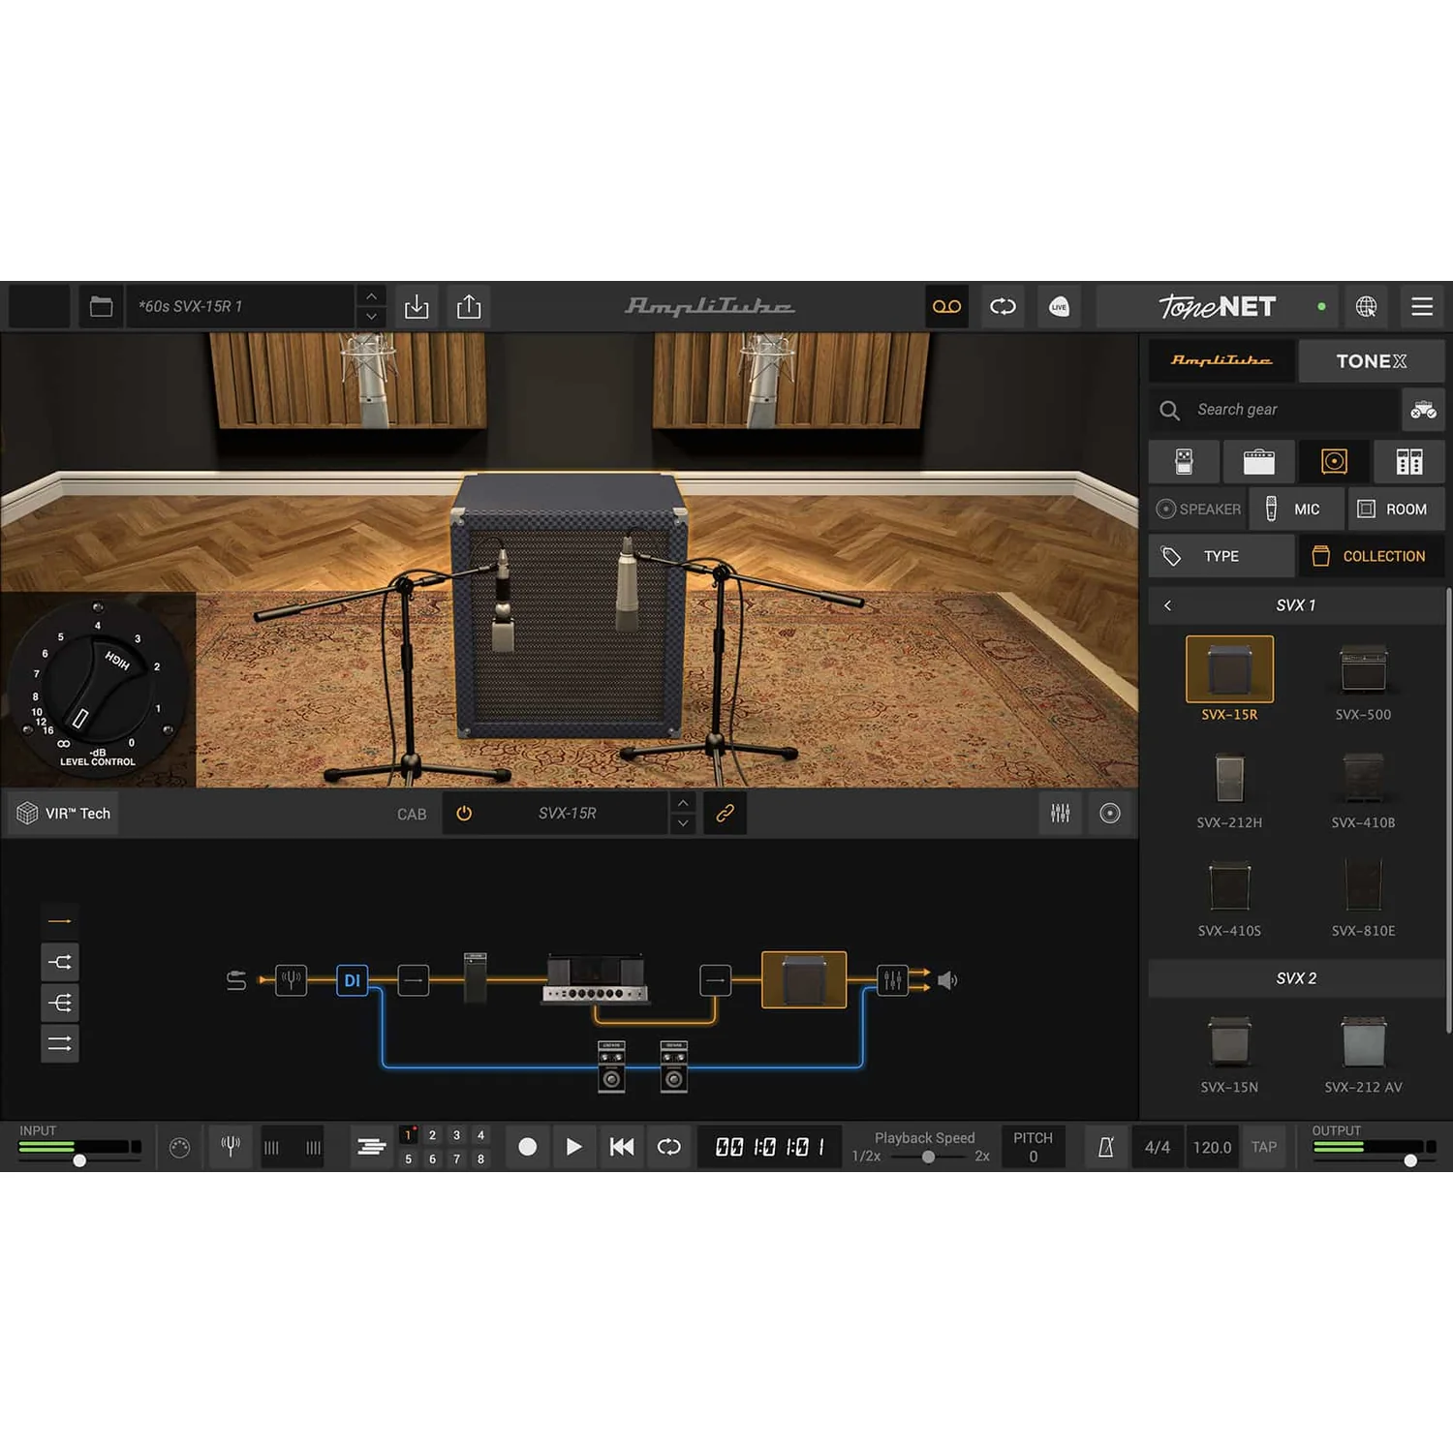Adjust the OUTPUT level slider
Image resolution: width=1453 pixels, height=1453 pixels.
pyautogui.click(x=1410, y=1159)
